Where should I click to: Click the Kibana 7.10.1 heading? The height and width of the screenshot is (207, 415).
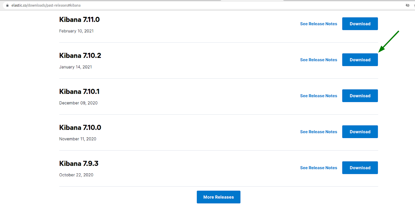click(x=79, y=91)
